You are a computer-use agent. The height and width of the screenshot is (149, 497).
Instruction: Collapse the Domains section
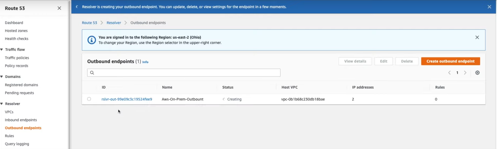tap(2, 77)
